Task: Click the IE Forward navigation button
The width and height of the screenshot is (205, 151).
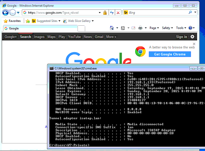Action: pyautogui.click(x=13, y=13)
